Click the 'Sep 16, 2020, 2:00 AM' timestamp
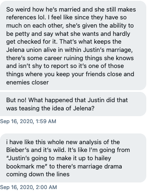This screenshot has width=157, height=194. coord(28,187)
